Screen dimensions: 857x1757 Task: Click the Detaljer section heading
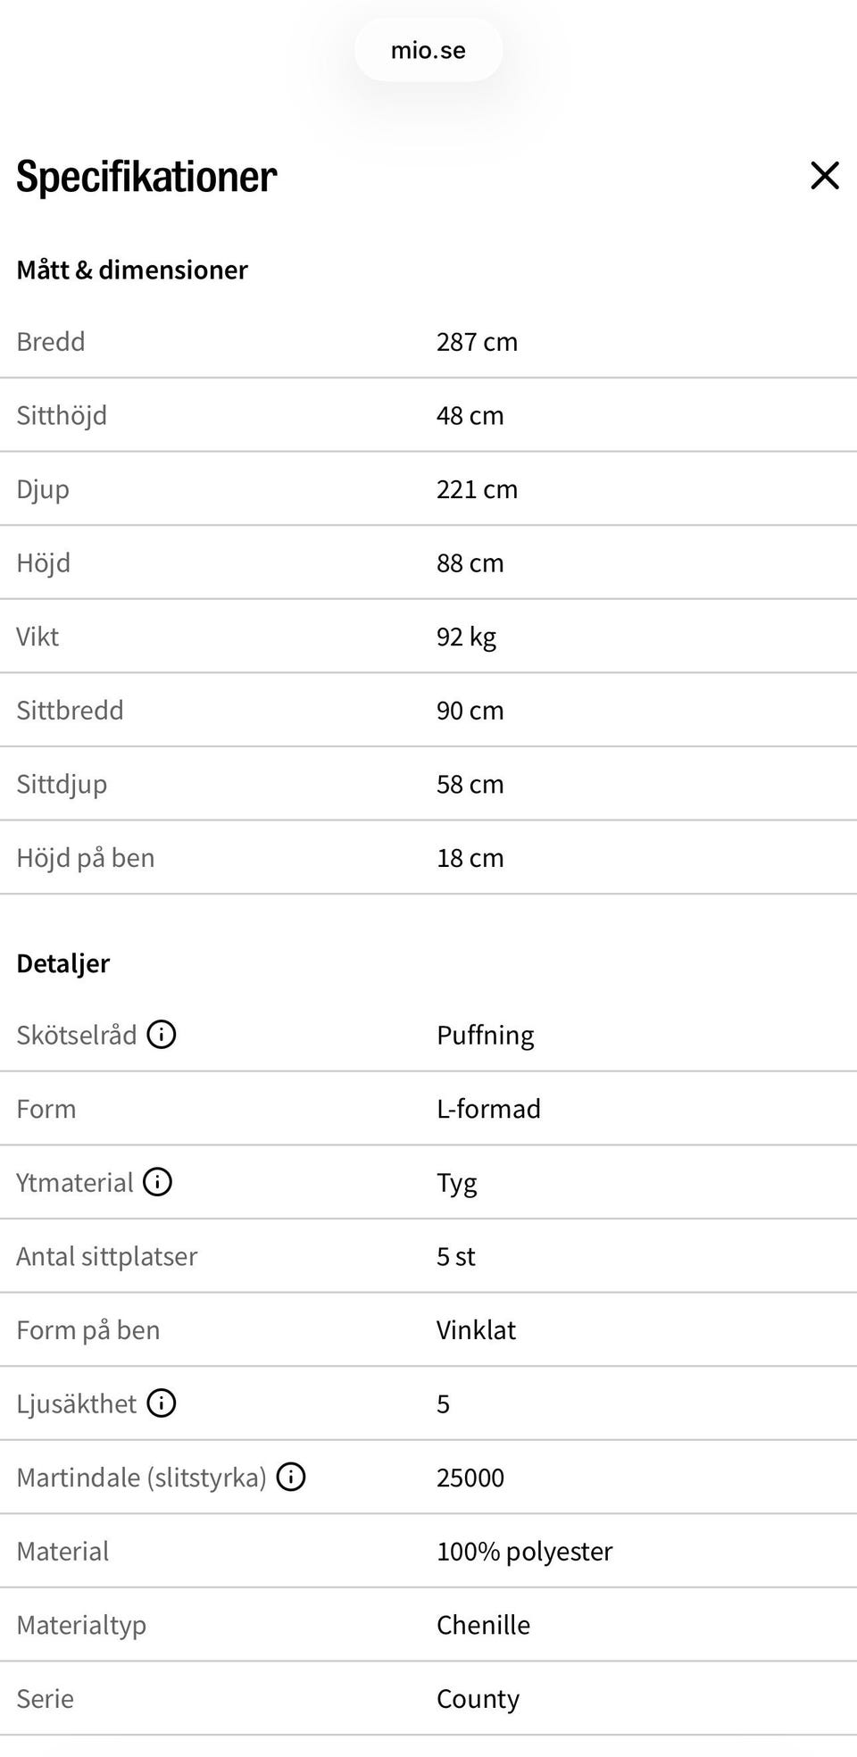pyautogui.click(x=62, y=963)
